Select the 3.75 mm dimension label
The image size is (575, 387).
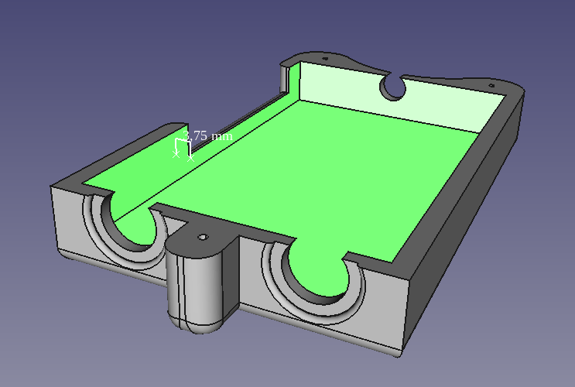coord(207,135)
